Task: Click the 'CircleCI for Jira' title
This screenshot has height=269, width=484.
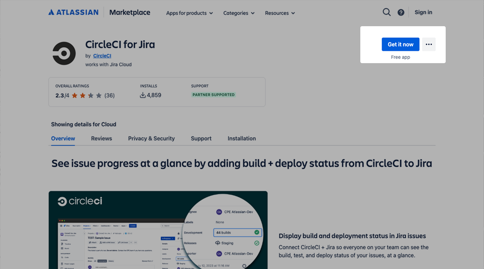Action: [120, 44]
